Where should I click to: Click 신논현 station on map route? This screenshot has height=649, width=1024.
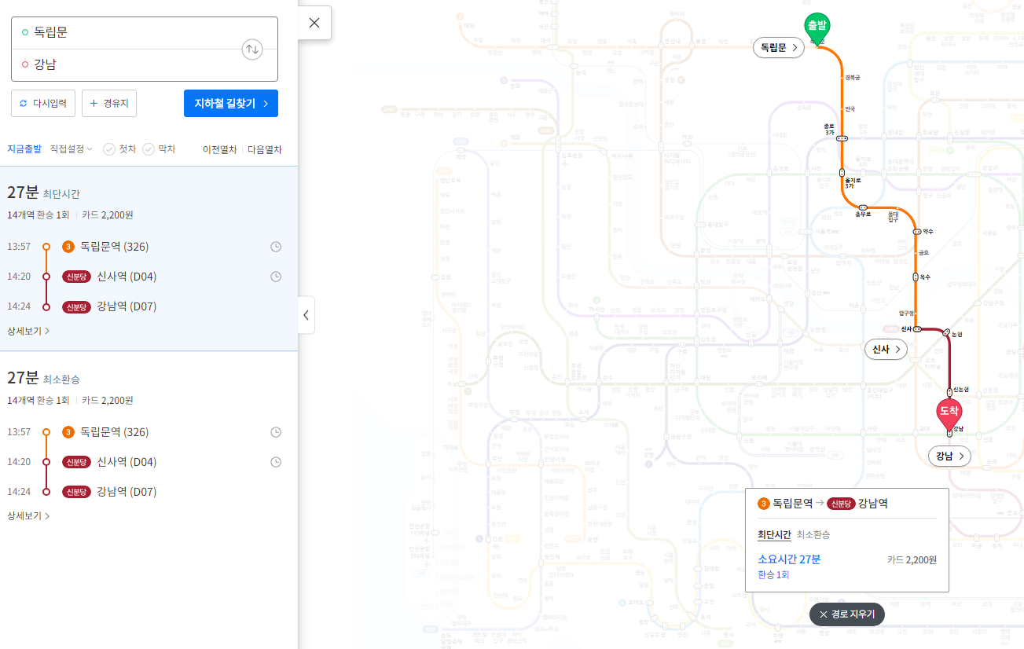pos(949,391)
